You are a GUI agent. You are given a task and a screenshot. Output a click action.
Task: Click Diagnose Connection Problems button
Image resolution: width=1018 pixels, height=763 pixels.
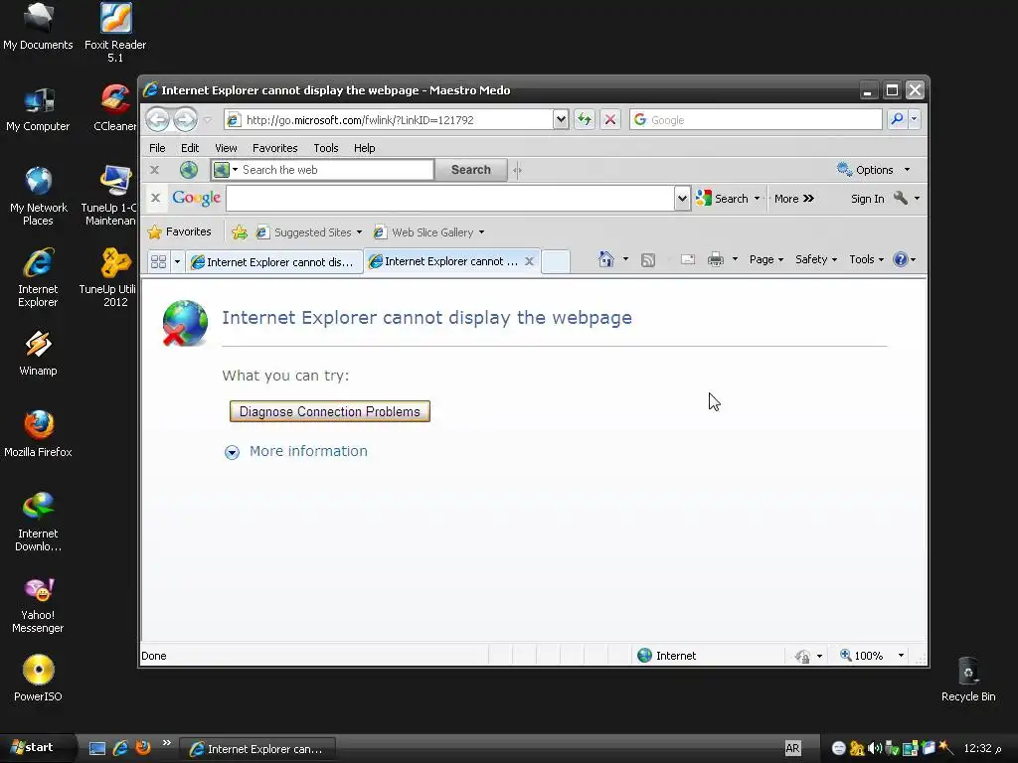click(x=330, y=411)
